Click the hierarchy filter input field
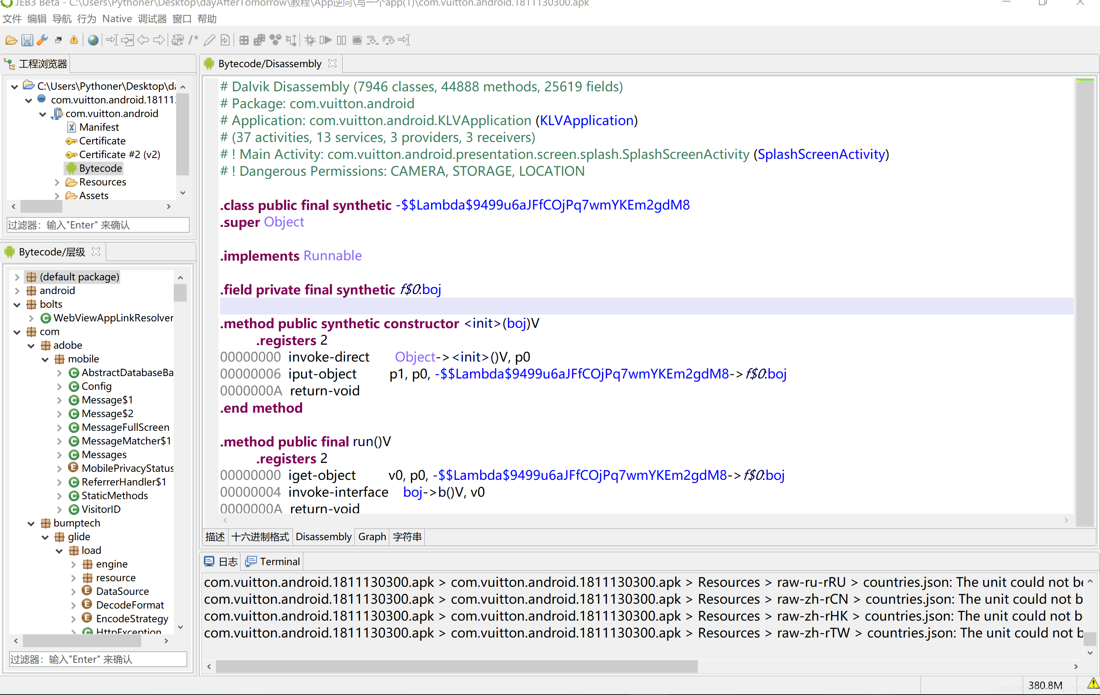Viewport: 1100px width, 695px height. click(x=98, y=659)
